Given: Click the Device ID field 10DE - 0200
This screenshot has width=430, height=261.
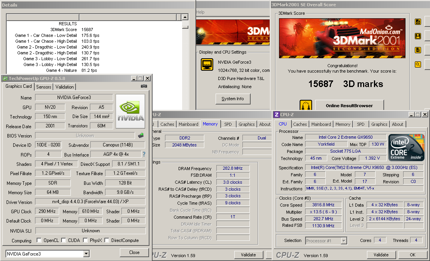Looking at the screenshot, I should coord(49,145).
